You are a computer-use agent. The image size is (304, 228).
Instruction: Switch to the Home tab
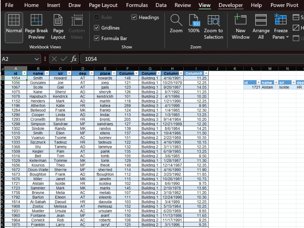tap(31, 5)
